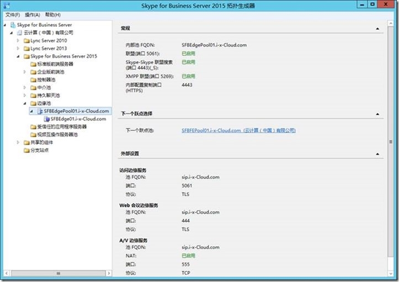This screenshot has width=399, height=282.
Task: Click the 视频互操作服务器池 folder icon
Action: pyautogui.click(x=33, y=135)
